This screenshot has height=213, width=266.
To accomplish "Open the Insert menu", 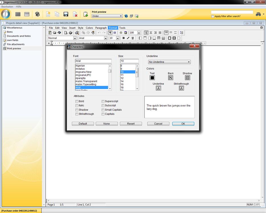I will [x=72, y=28].
